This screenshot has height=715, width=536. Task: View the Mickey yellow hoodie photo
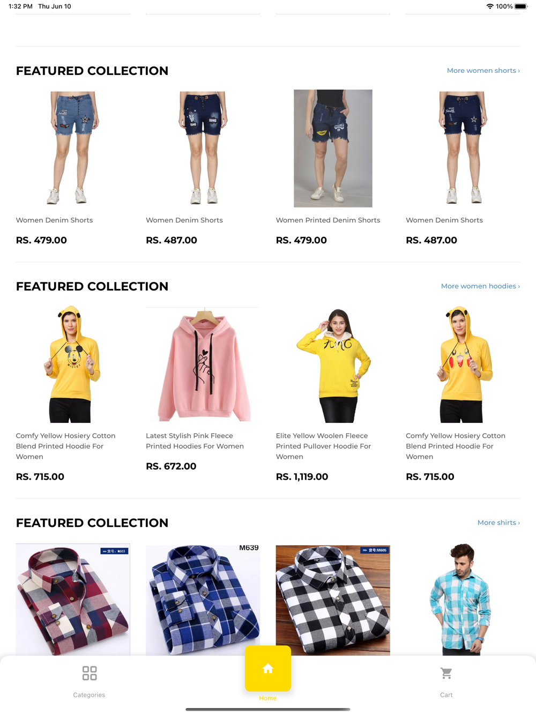point(73,364)
